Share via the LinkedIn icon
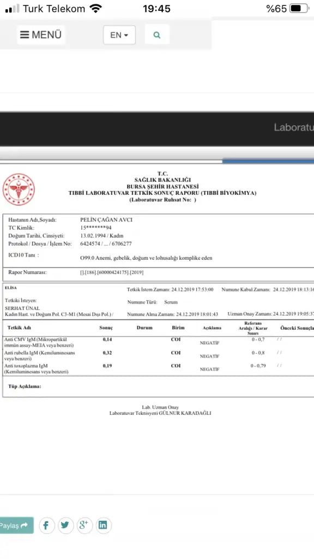Image resolution: width=314 pixels, height=559 pixels. 103,526
